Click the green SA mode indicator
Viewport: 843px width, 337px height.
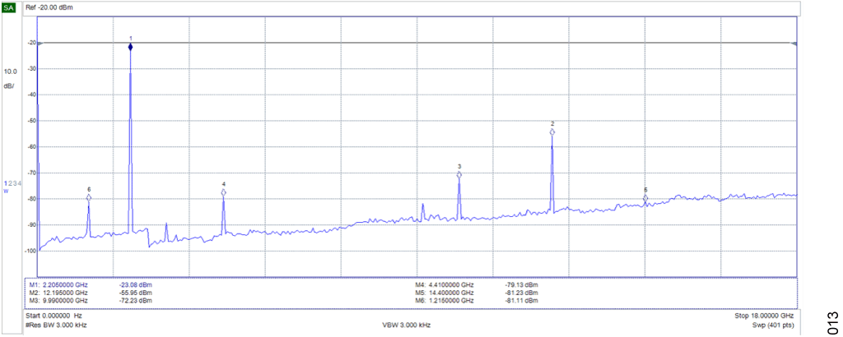coord(9,7)
